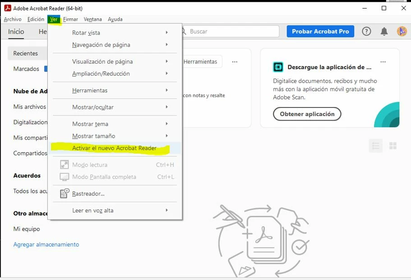Expand the Mostrar tema submenu
411x280 pixels.
167,124
